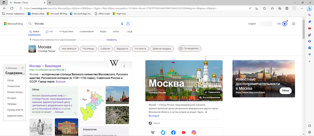314x136 pixels.
Task: Click the Дома на продажу chip
Action: tap(162, 49)
